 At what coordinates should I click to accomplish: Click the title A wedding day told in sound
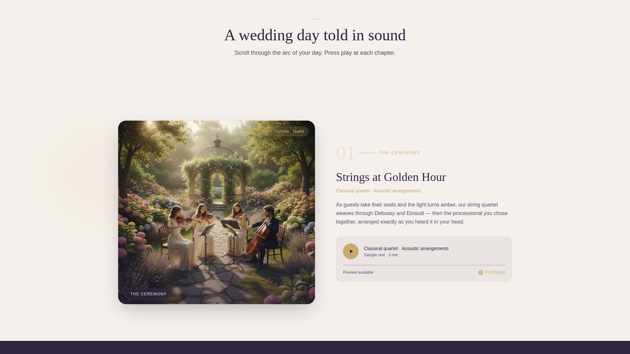point(315,35)
